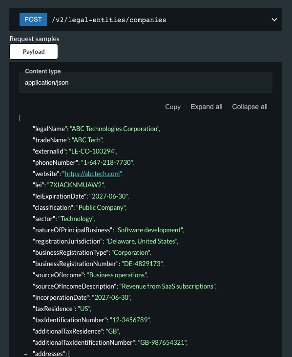Click the "LE-CO-100294" externalId value
This screenshot has height=357, width=292.
pyautogui.click(x=93, y=151)
